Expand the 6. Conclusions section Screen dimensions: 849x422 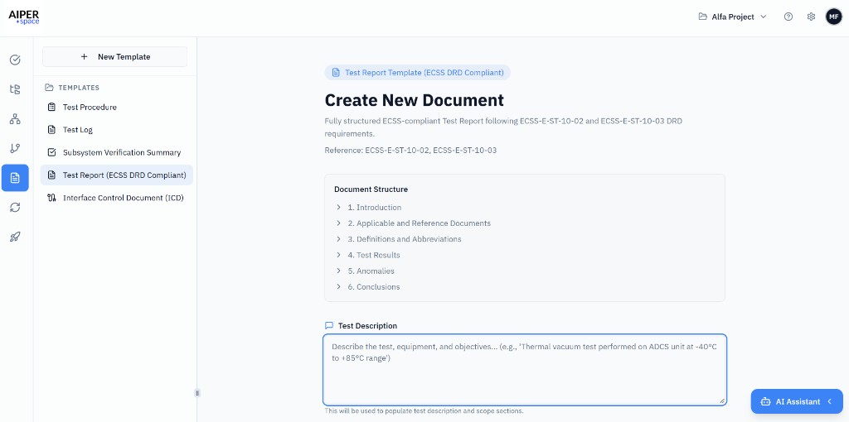tap(367, 287)
